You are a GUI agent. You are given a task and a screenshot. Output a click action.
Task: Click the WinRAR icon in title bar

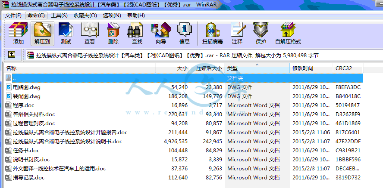coord(5,5)
